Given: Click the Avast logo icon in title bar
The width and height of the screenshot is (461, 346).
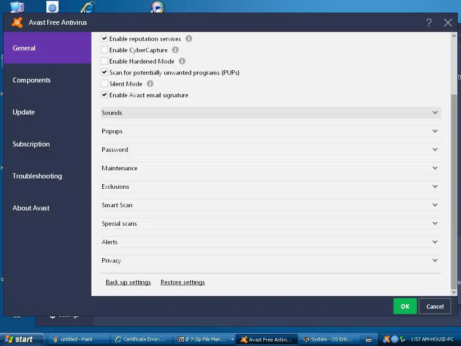Looking at the screenshot, I should (17, 23).
